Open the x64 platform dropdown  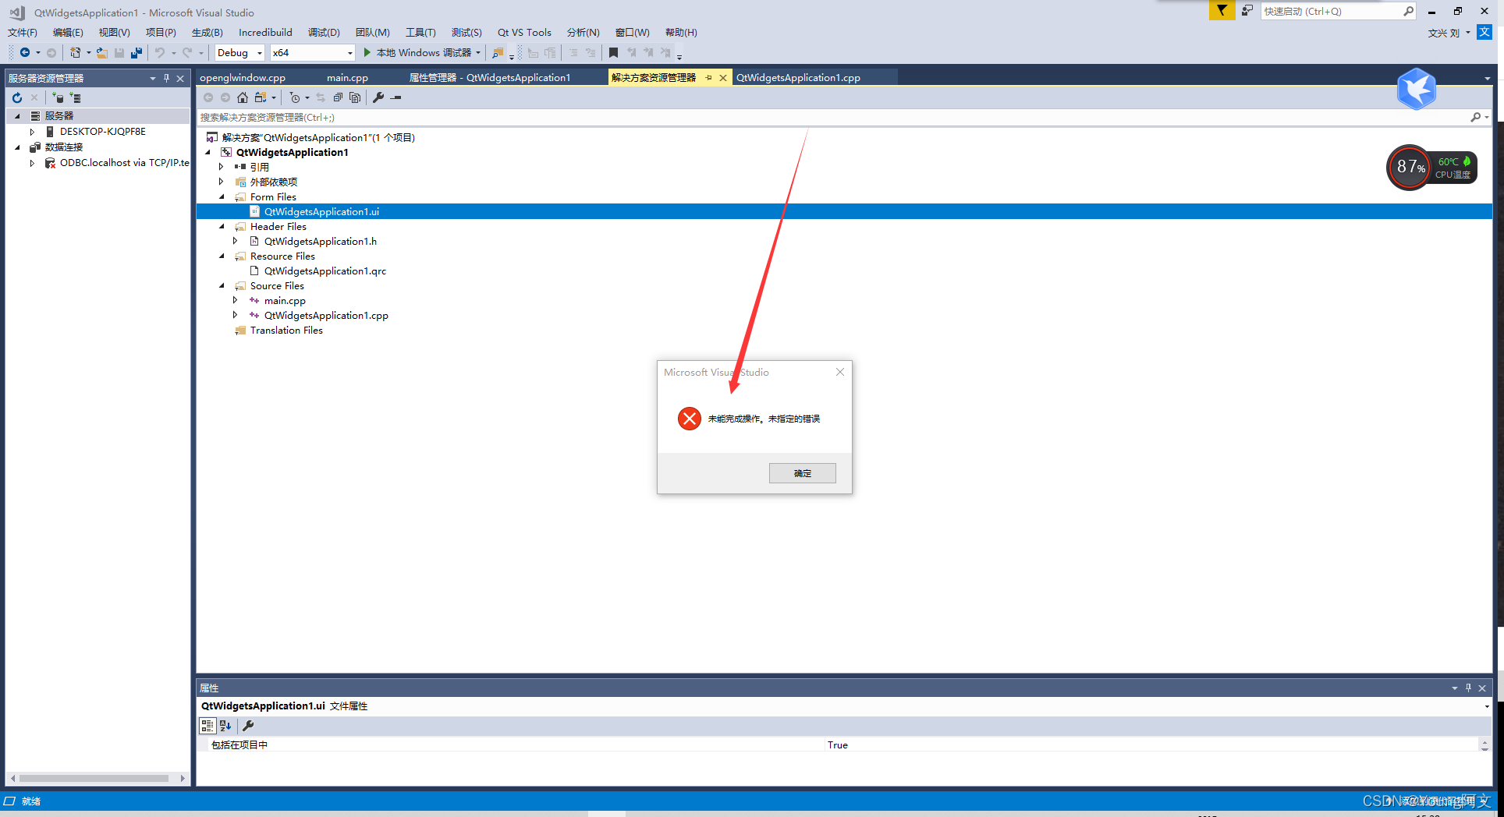tap(349, 53)
